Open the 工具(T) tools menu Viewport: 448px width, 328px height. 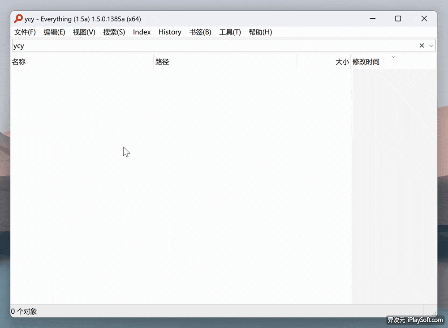pos(230,32)
